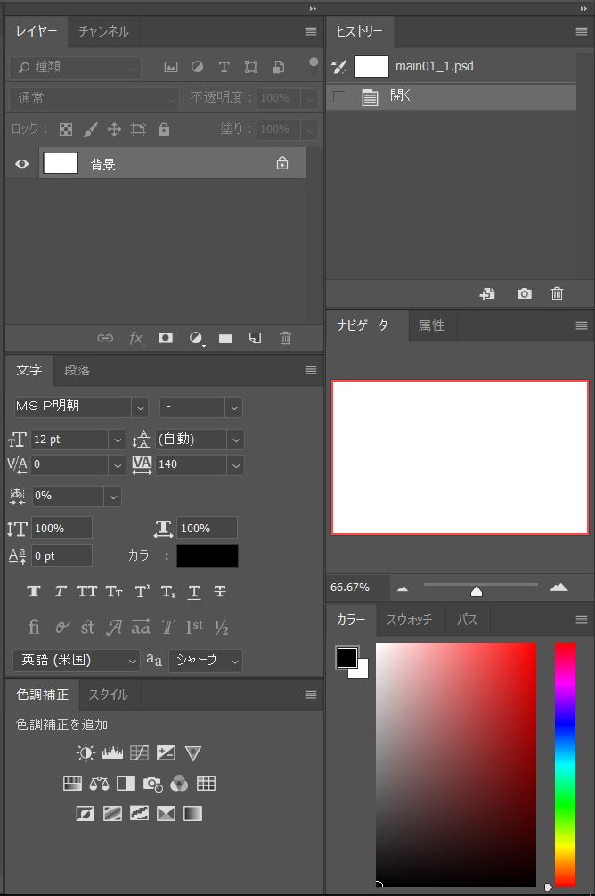Switch to the チャンネル tab
Image resolution: width=595 pixels, height=896 pixels.
pyautogui.click(x=103, y=31)
